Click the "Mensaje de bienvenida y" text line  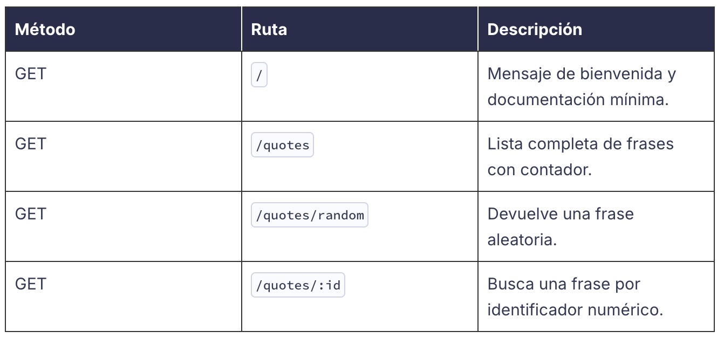point(581,74)
